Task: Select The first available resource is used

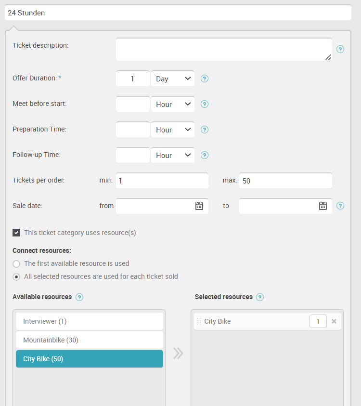Action: click(16, 264)
